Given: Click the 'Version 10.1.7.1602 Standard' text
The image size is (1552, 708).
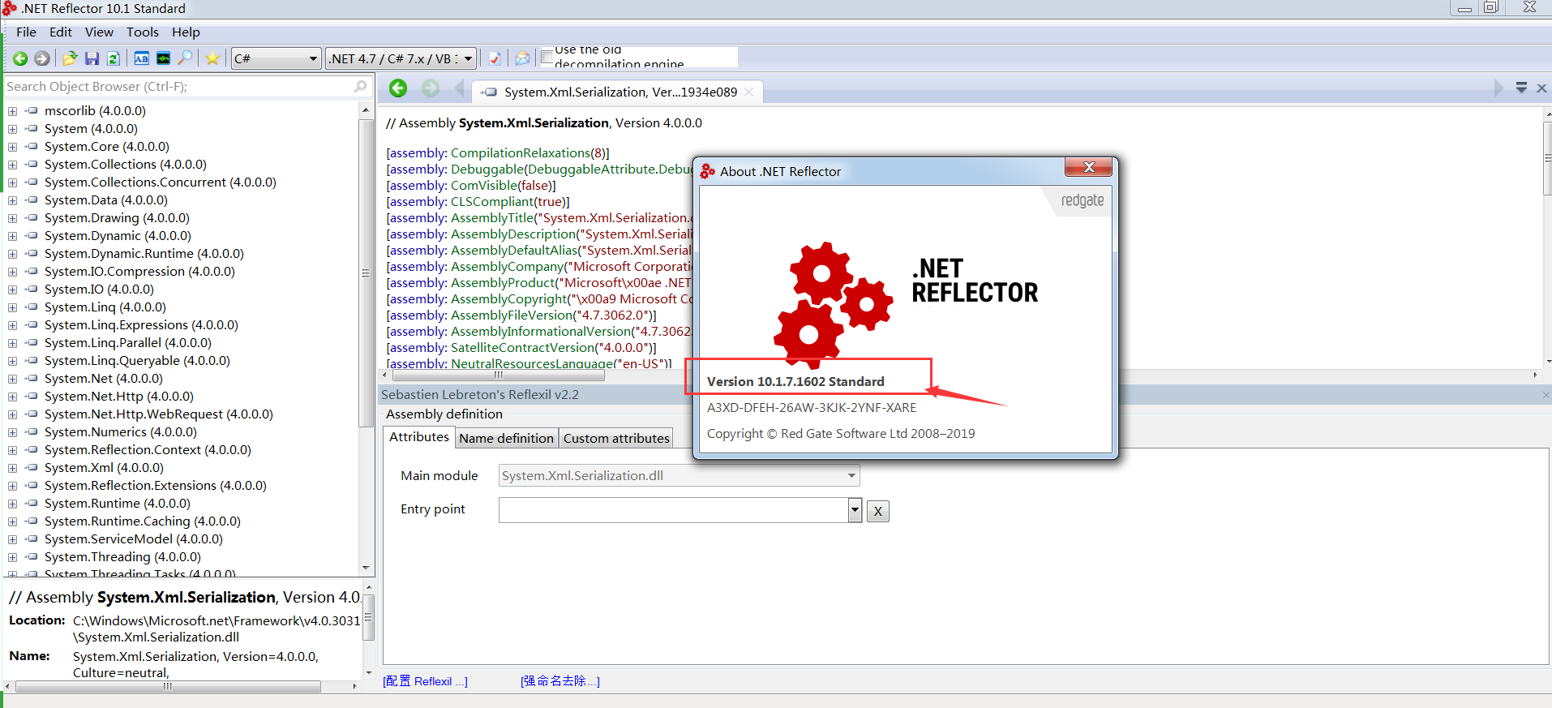Looking at the screenshot, I should pyautogui.click(x=795, y=381).
